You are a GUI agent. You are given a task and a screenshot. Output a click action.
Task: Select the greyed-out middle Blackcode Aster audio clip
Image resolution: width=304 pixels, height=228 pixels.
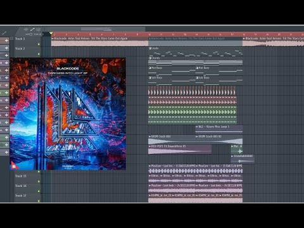[195, 42]
